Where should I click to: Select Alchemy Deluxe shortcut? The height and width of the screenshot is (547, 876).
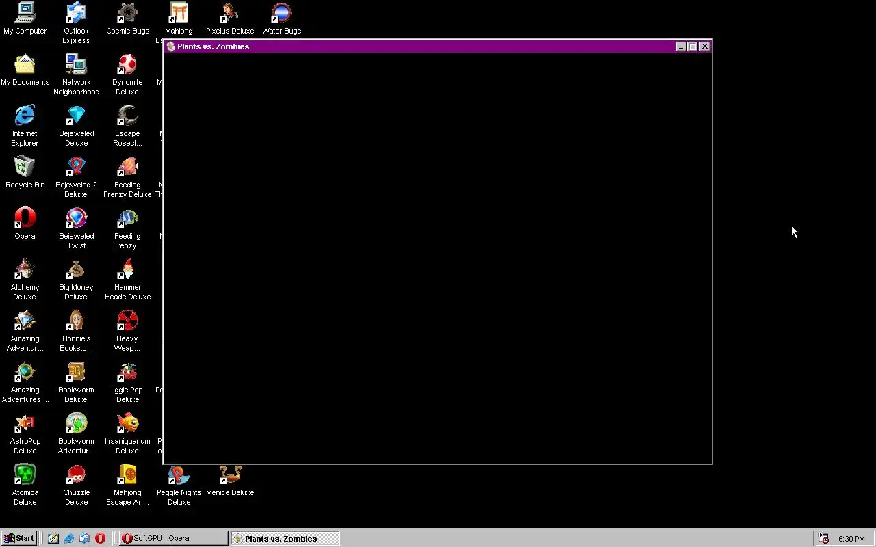pos(25,280)
